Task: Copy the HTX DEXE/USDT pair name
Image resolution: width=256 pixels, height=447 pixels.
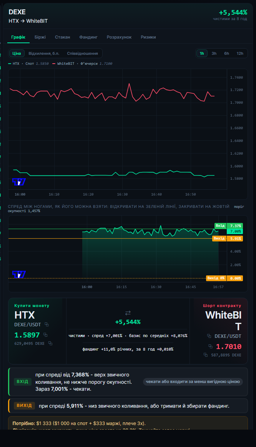Action: pyautogui.click(x=47, y=324)
